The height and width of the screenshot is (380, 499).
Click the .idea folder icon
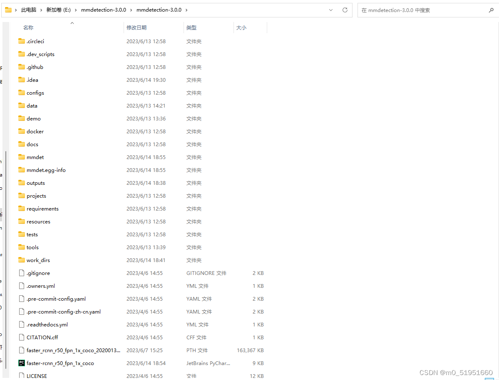click(22, 80)
